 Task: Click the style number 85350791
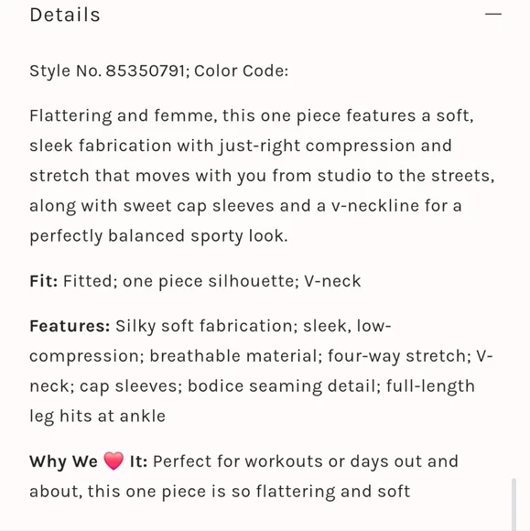pyautogui.click(x=146, y=70)
